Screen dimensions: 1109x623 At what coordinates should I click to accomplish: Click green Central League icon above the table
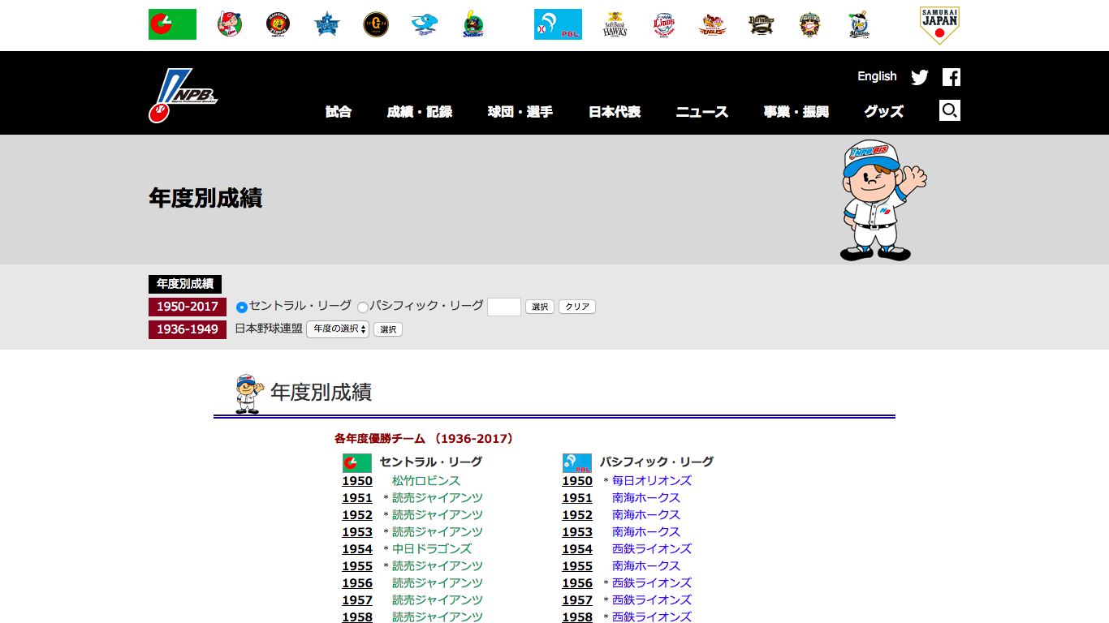[357, 463]
